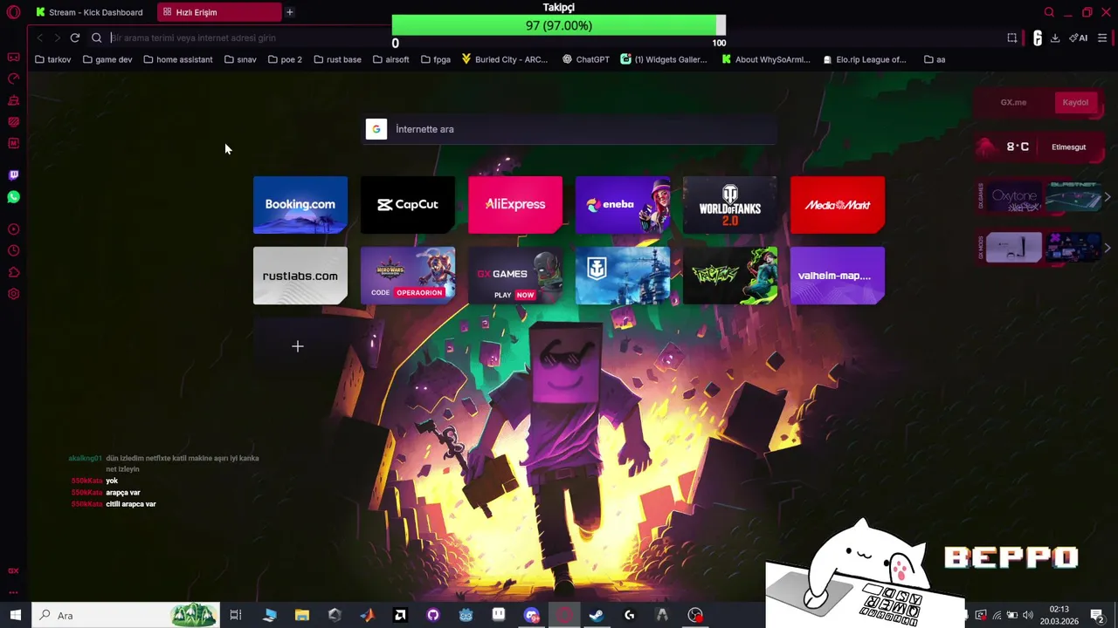The image size is (1118, 628).
Task: Open the home assistant bookmarks folder
Action: pos(178,59)
